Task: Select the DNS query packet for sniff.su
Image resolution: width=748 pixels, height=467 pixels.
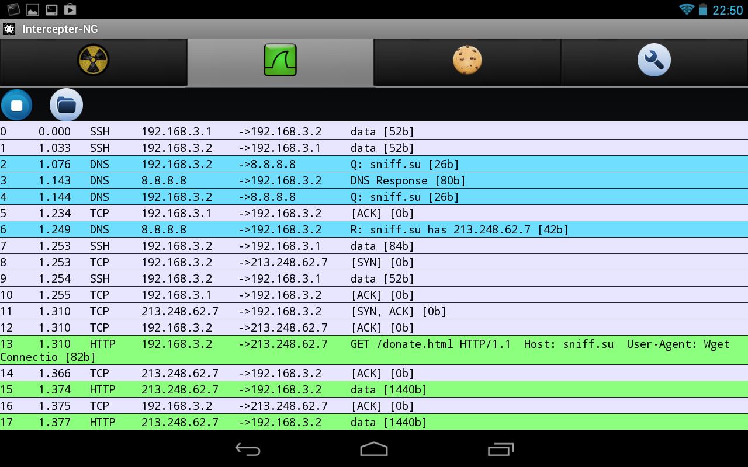Action: [374, 164]
